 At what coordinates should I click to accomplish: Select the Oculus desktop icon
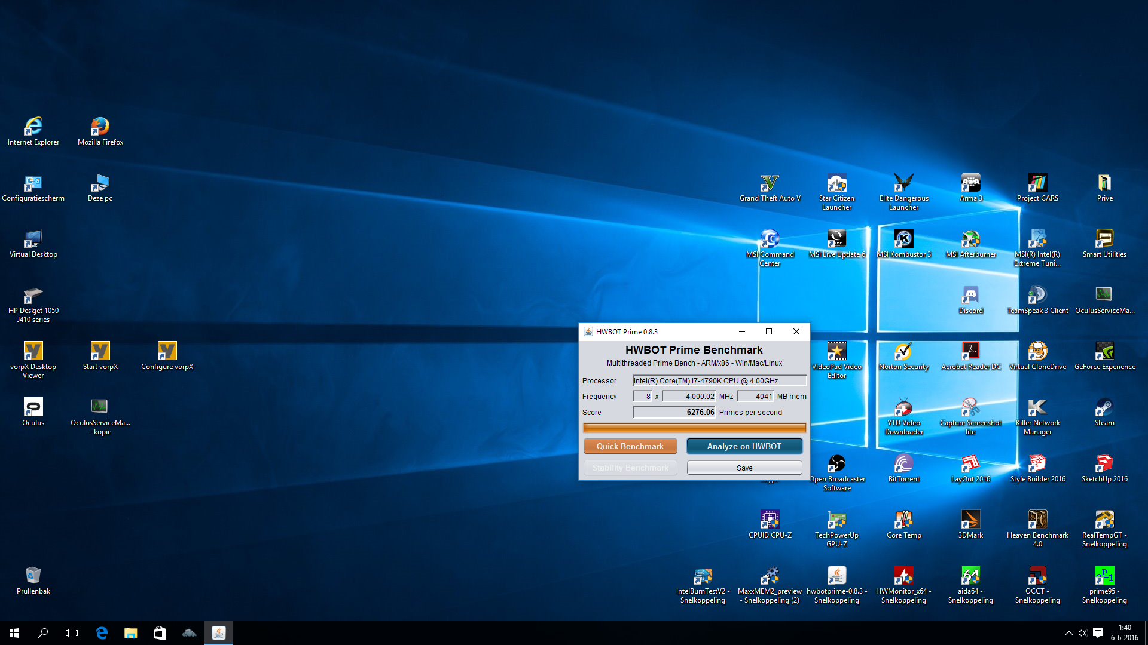point(33,412)
